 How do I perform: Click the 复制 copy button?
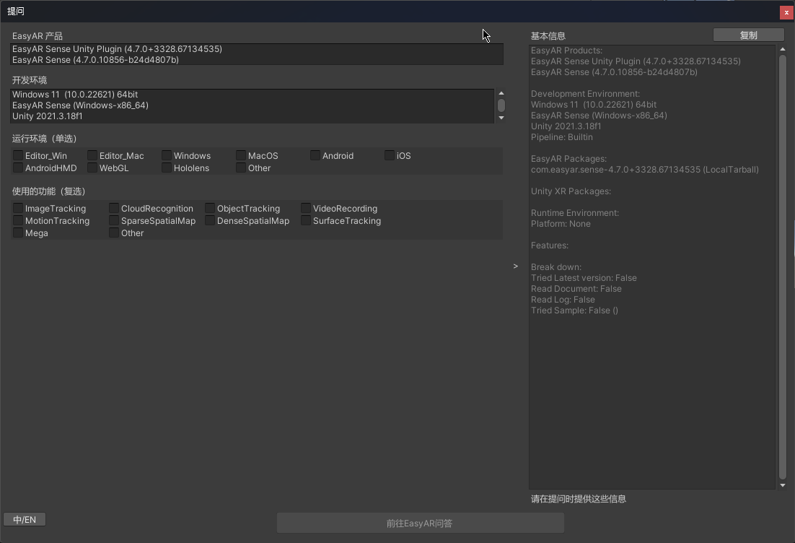click(x=748, y=35)
